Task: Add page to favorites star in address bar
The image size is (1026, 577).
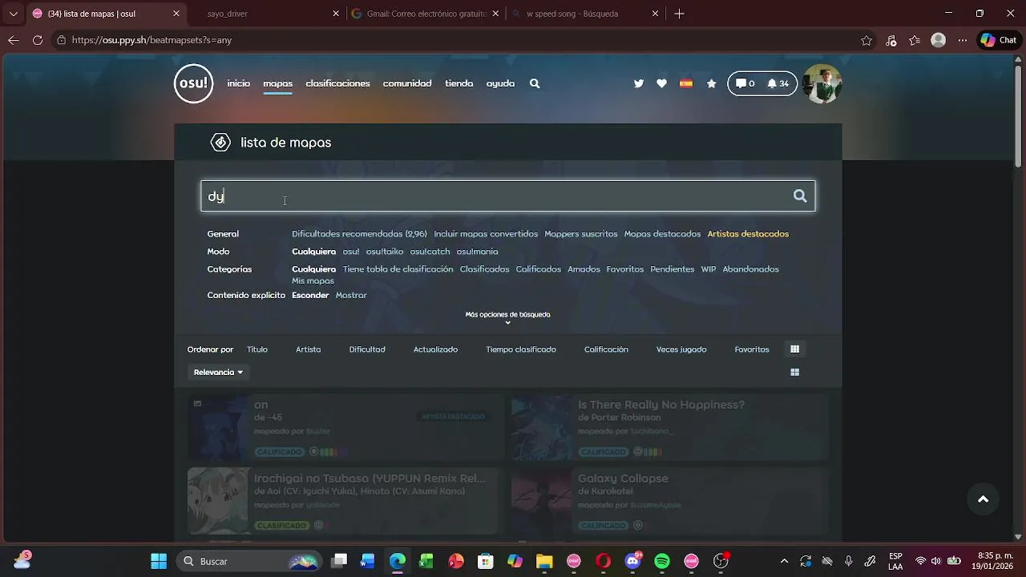Action: 866,40
